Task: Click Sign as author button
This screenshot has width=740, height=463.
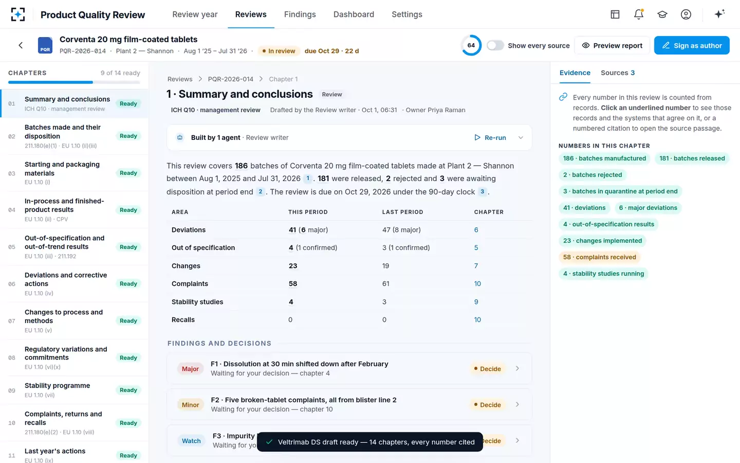Action: tap(692, 45)
